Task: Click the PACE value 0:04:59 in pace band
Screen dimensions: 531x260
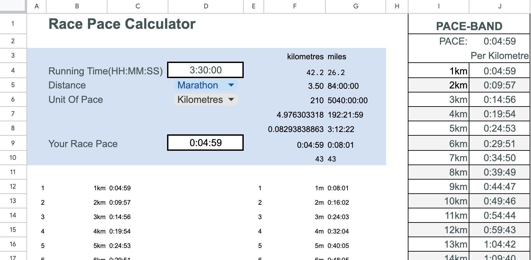Action: 500,41
